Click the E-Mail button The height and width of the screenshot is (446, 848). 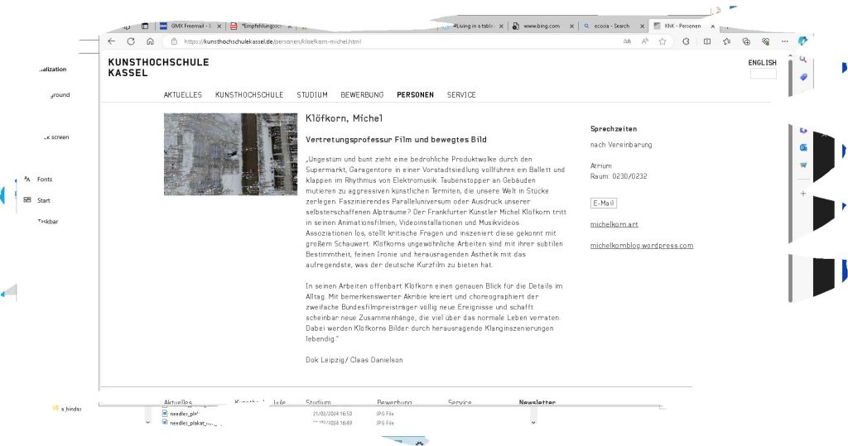tap(603, 204)
